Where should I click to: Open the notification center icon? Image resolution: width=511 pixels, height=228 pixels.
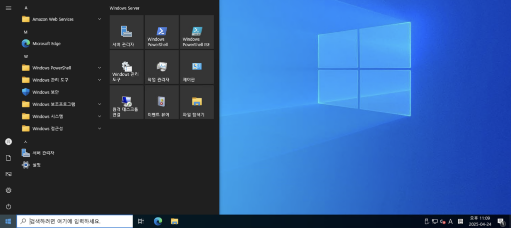tap(501, 222)
